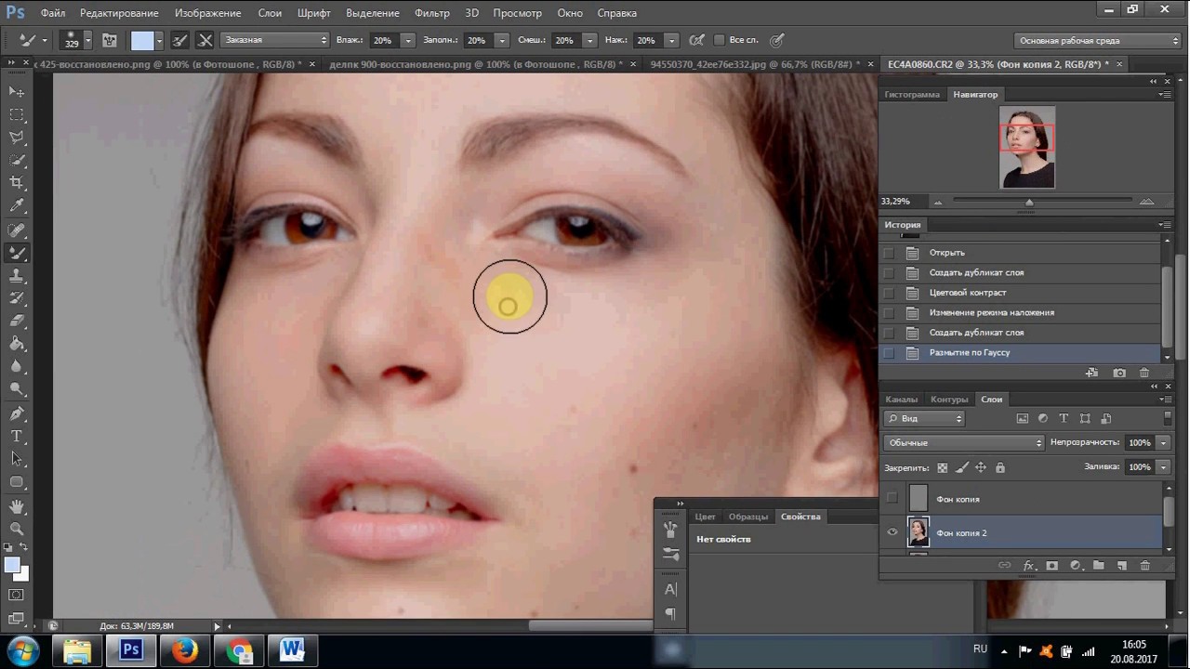Enable the Все сл. checkbox

[719, 40]
